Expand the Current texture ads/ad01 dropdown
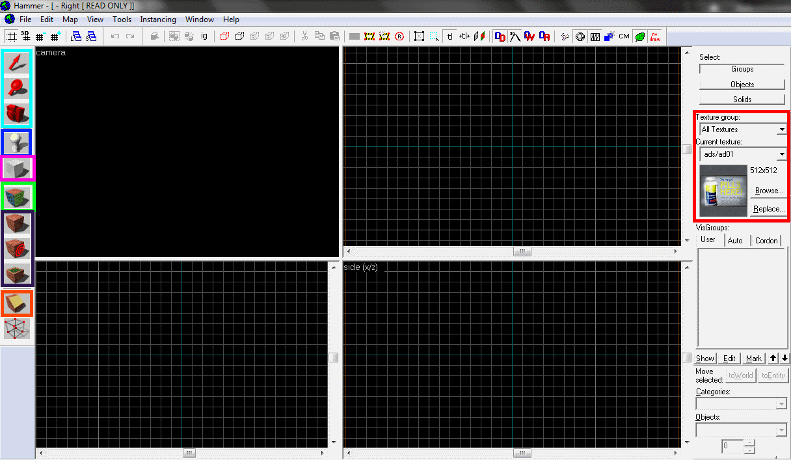This screenshot has width=791, height=460. click(782, 154)
